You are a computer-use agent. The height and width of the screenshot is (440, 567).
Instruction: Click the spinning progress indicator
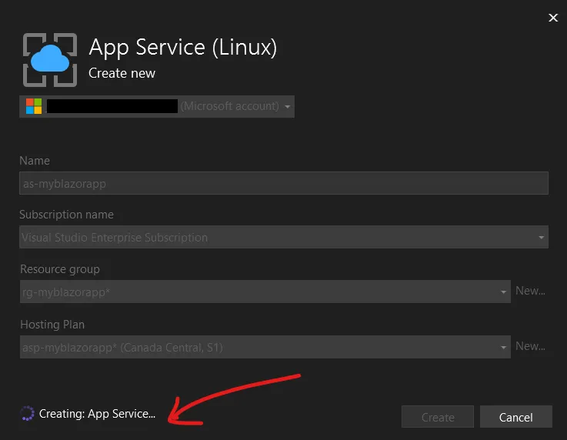(x=27, y=413)
